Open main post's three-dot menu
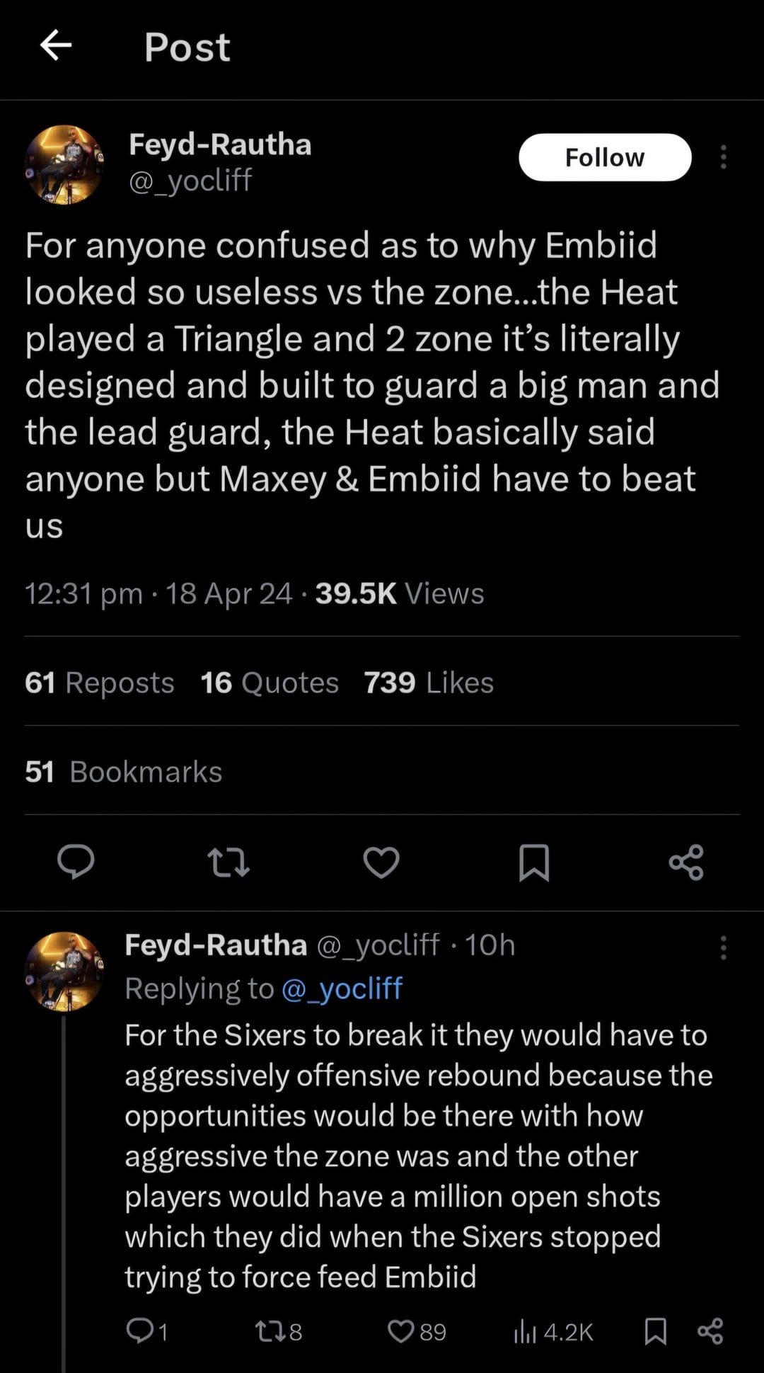The image size is (764, 1373). click(723, 157)
